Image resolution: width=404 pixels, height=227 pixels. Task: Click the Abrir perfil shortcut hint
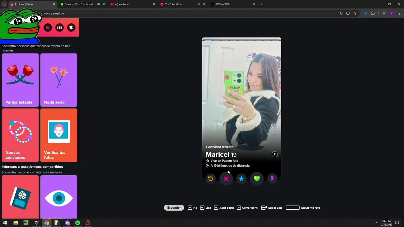[224, 208]
